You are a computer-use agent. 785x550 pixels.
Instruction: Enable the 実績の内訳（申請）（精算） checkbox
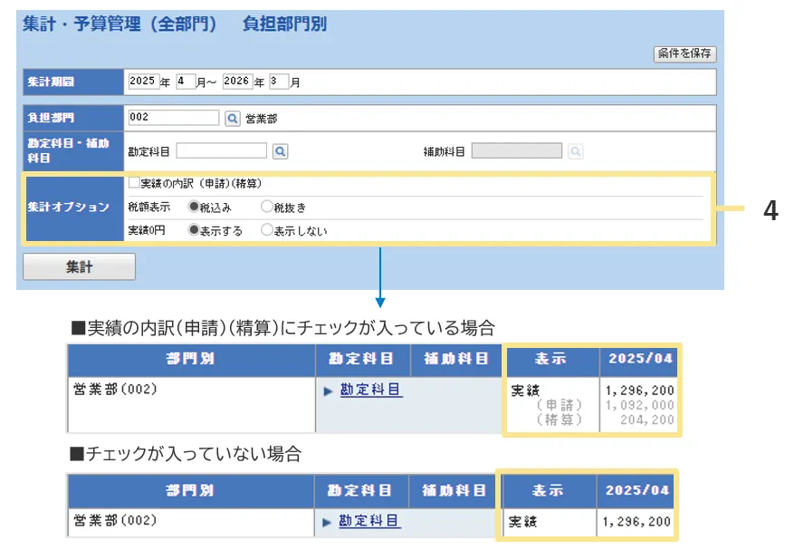pyautogui.click(x=134, y=182)
